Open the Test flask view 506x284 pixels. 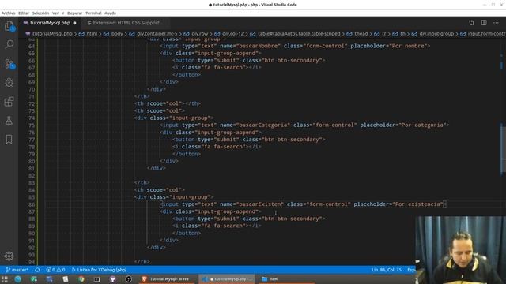click(9, 121)
